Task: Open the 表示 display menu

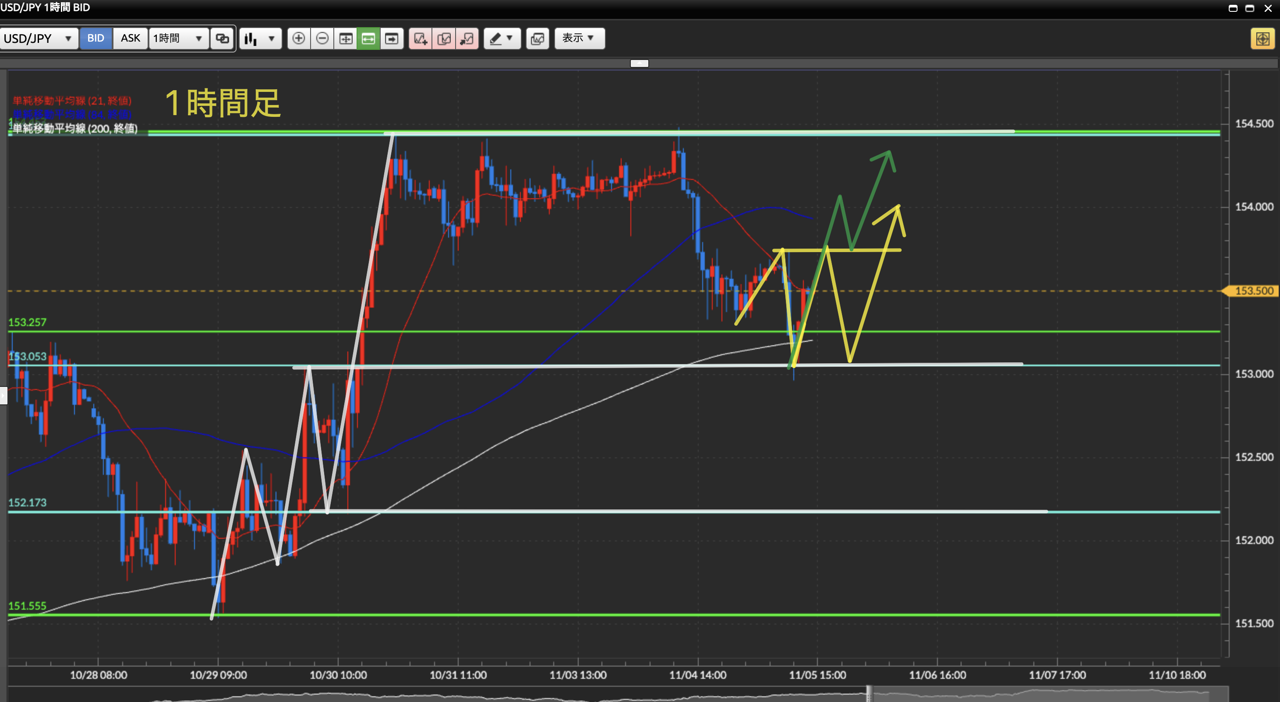Action: [579, 38]
